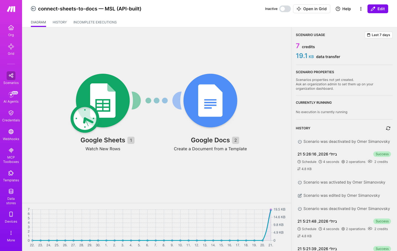Screen dimensions: 397x251
Task: Refresh the history list
Action: pos(388,128)
